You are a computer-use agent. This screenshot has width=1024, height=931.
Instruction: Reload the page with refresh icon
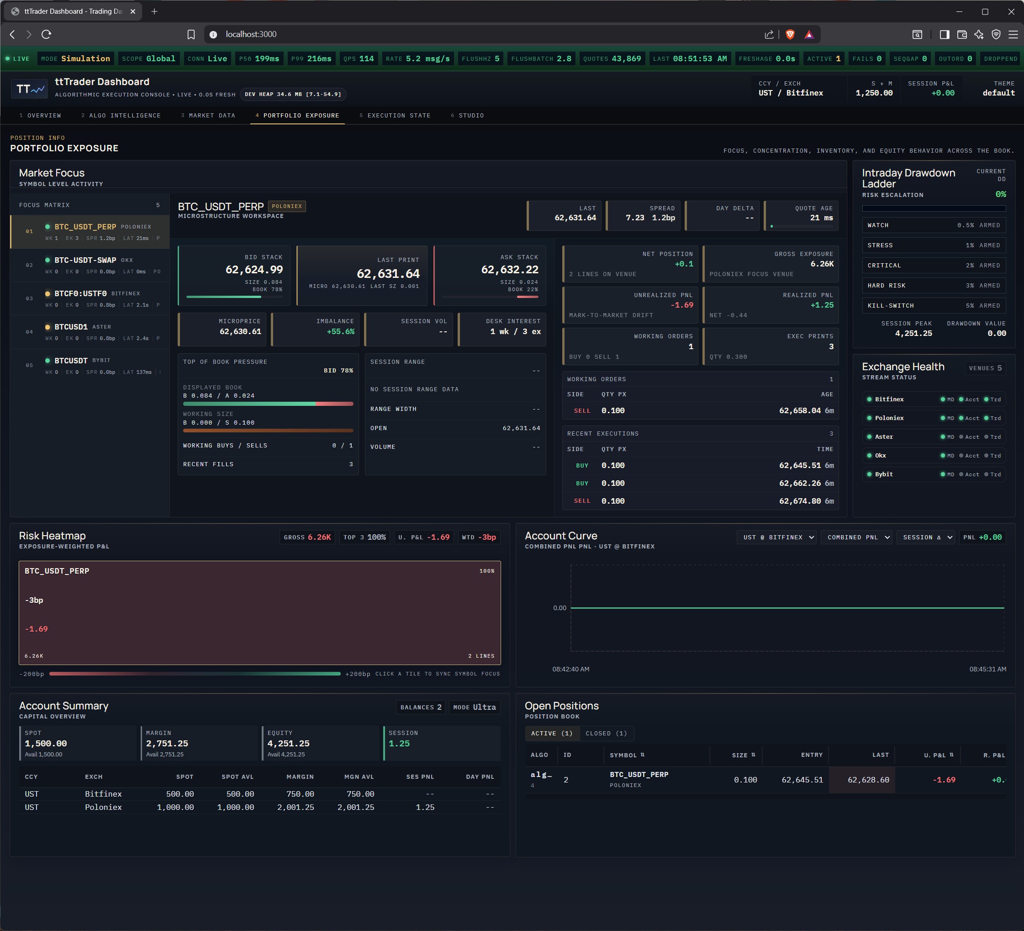(46, 34)
